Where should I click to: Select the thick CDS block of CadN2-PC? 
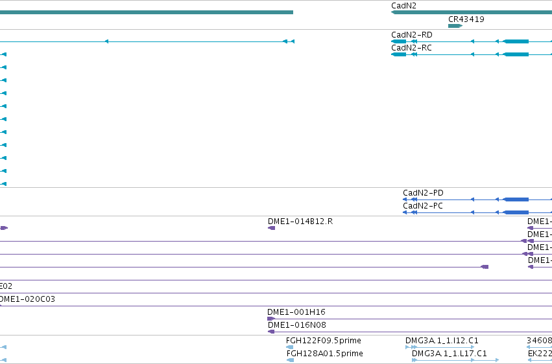(x=516, y=212)
